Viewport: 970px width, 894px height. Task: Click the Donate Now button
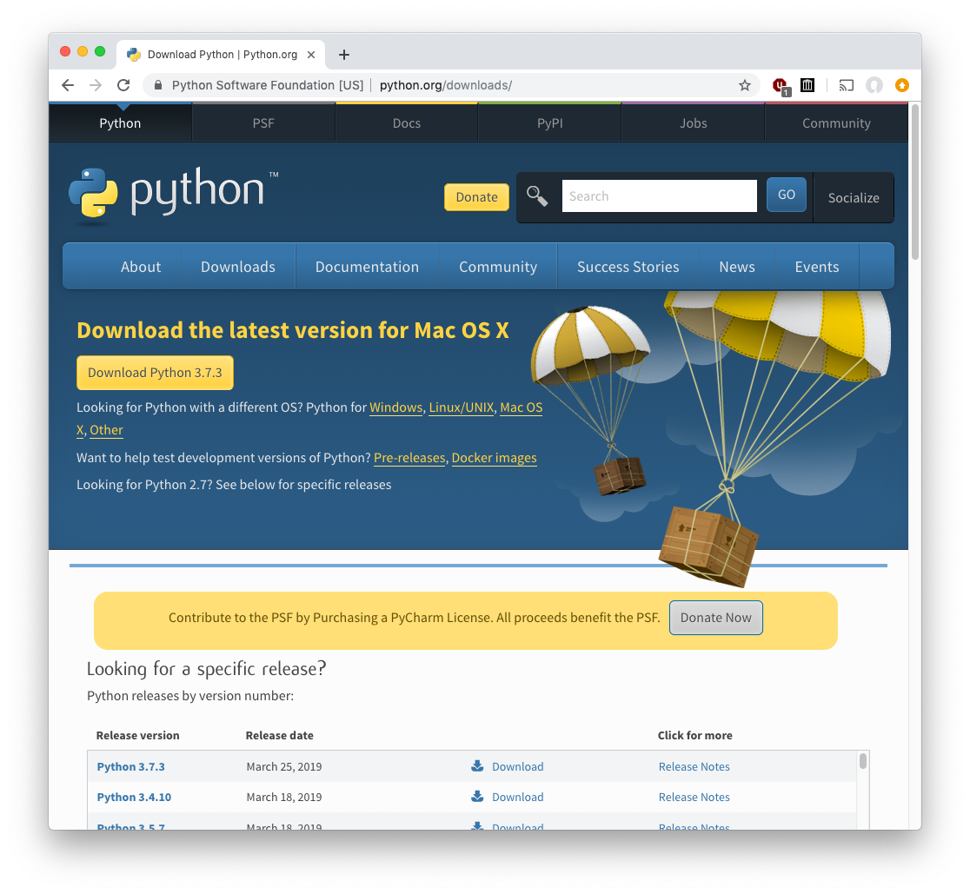tap(715, 618)
